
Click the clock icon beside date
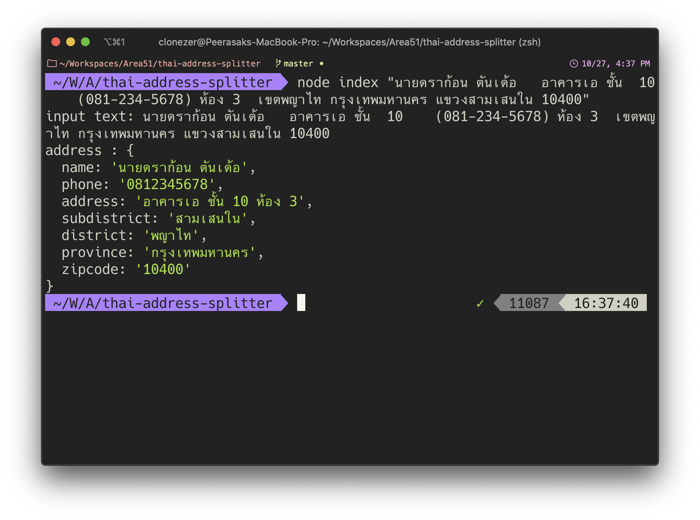tap(574, 64)
